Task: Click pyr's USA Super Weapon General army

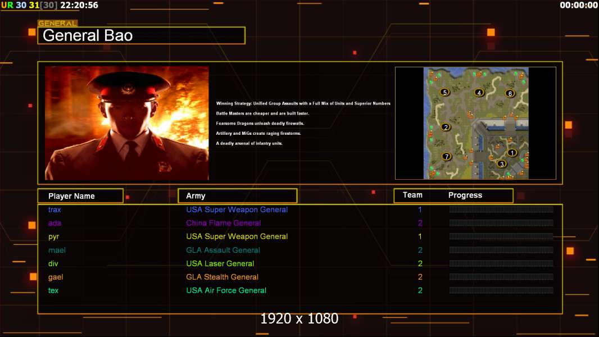Action: click(237, 236)
